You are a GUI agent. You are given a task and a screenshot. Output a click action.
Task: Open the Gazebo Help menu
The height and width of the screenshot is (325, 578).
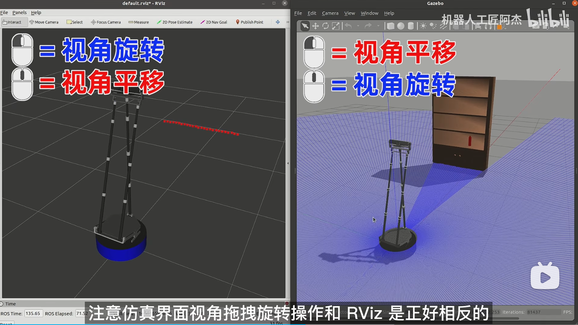(x=389, y=13)
